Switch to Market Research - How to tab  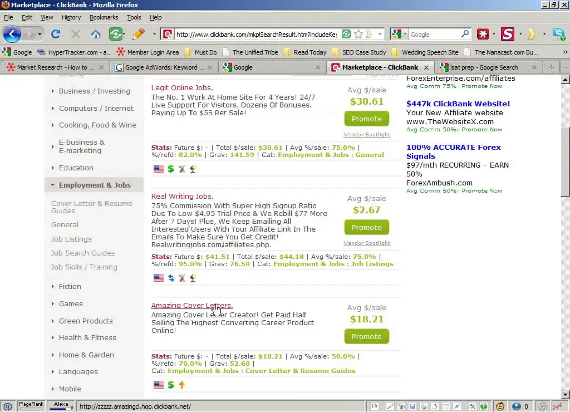[x=55, y=67]
